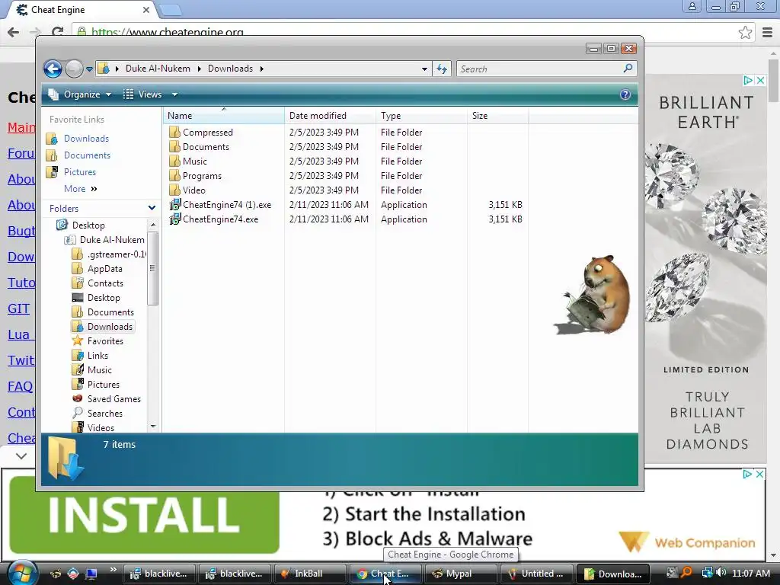Select CheatEngine74 (1).exe file icon
This screenshot has height=585, width=780.
pos(174,204)
